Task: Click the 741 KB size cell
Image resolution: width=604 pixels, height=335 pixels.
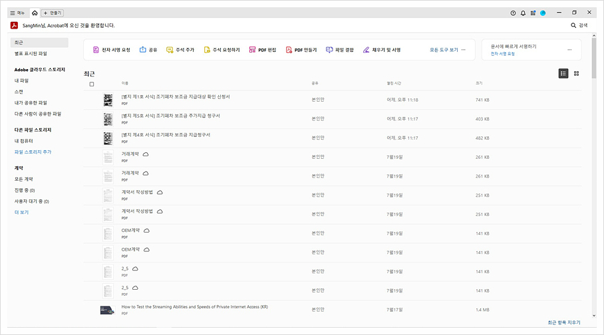Action: [482, 100]
